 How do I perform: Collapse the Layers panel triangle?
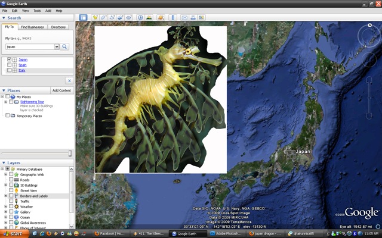[x=4, y=162]
